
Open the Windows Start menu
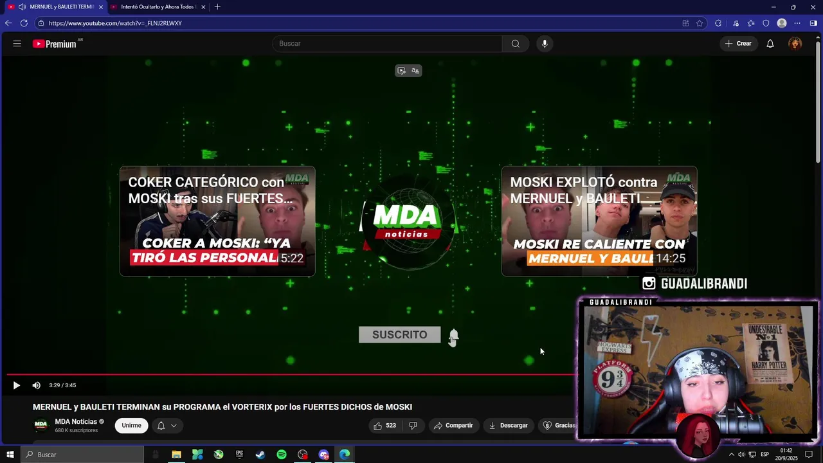(x=10, y=455)
